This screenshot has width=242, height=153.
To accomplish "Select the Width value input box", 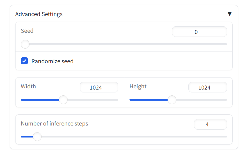I will click(99, 87).
